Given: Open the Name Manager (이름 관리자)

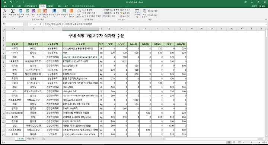Looking at the screenshot, I should click(x=79, y=13).
